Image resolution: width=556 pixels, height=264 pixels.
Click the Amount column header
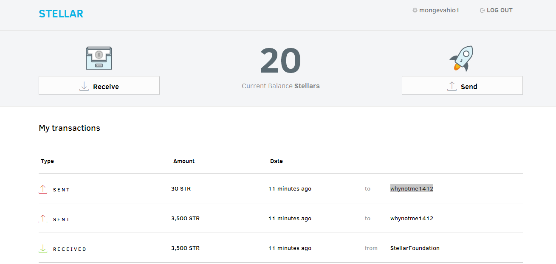click(184, 161)
